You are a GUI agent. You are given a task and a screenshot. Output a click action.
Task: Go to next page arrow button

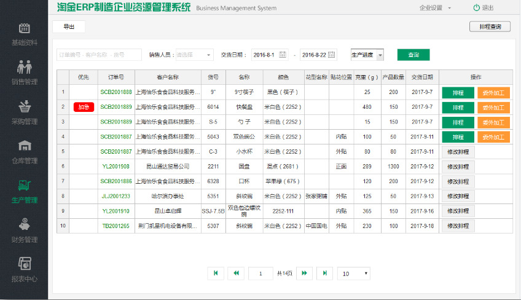click(x=304, y=273)
